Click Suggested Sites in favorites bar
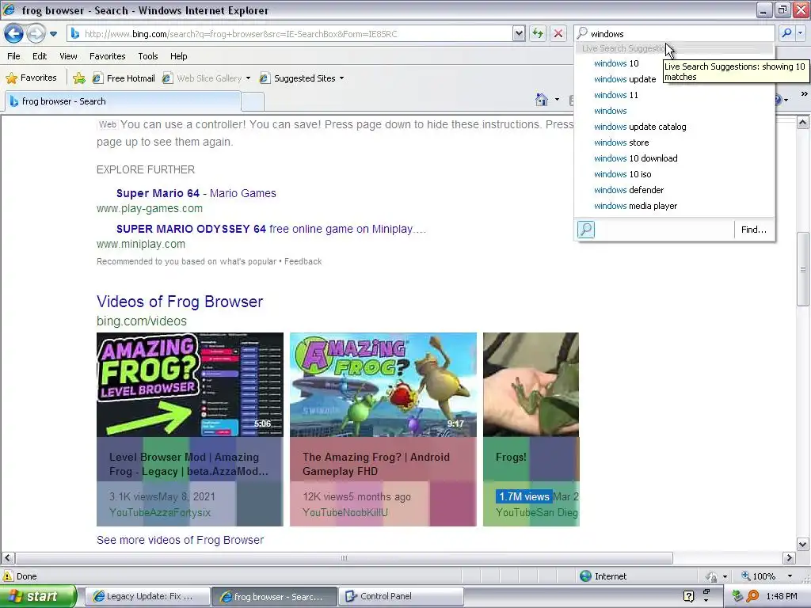 298,78
